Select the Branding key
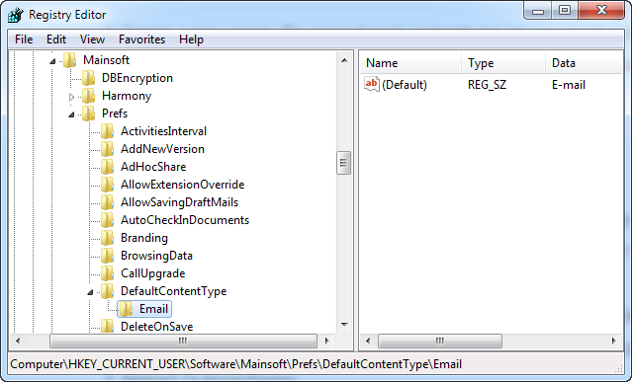Image resolution: width=632 pixels, height=382 pixels. click(143, 238)
